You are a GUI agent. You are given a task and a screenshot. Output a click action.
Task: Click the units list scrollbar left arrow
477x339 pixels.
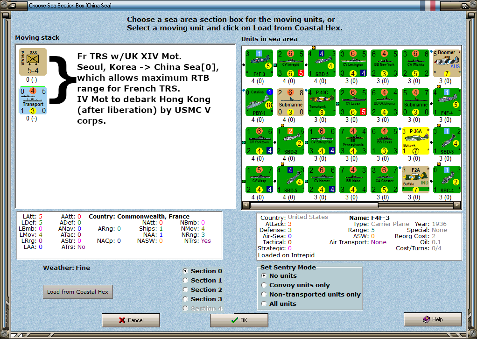pos(246,205)
